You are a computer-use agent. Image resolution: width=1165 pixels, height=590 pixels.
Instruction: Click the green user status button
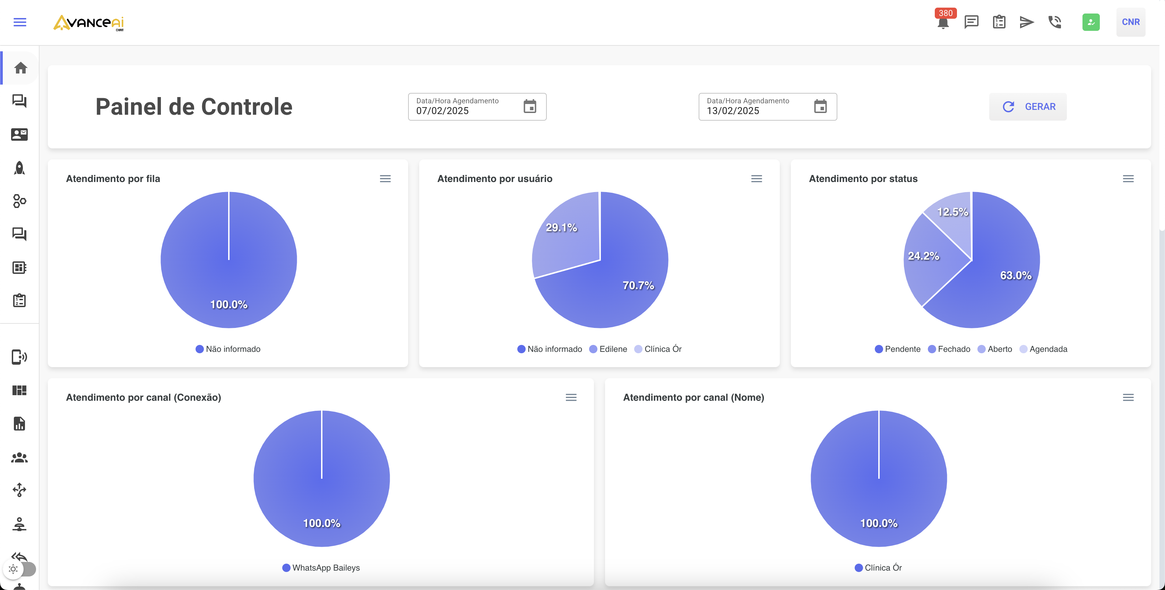[1091, 22]
